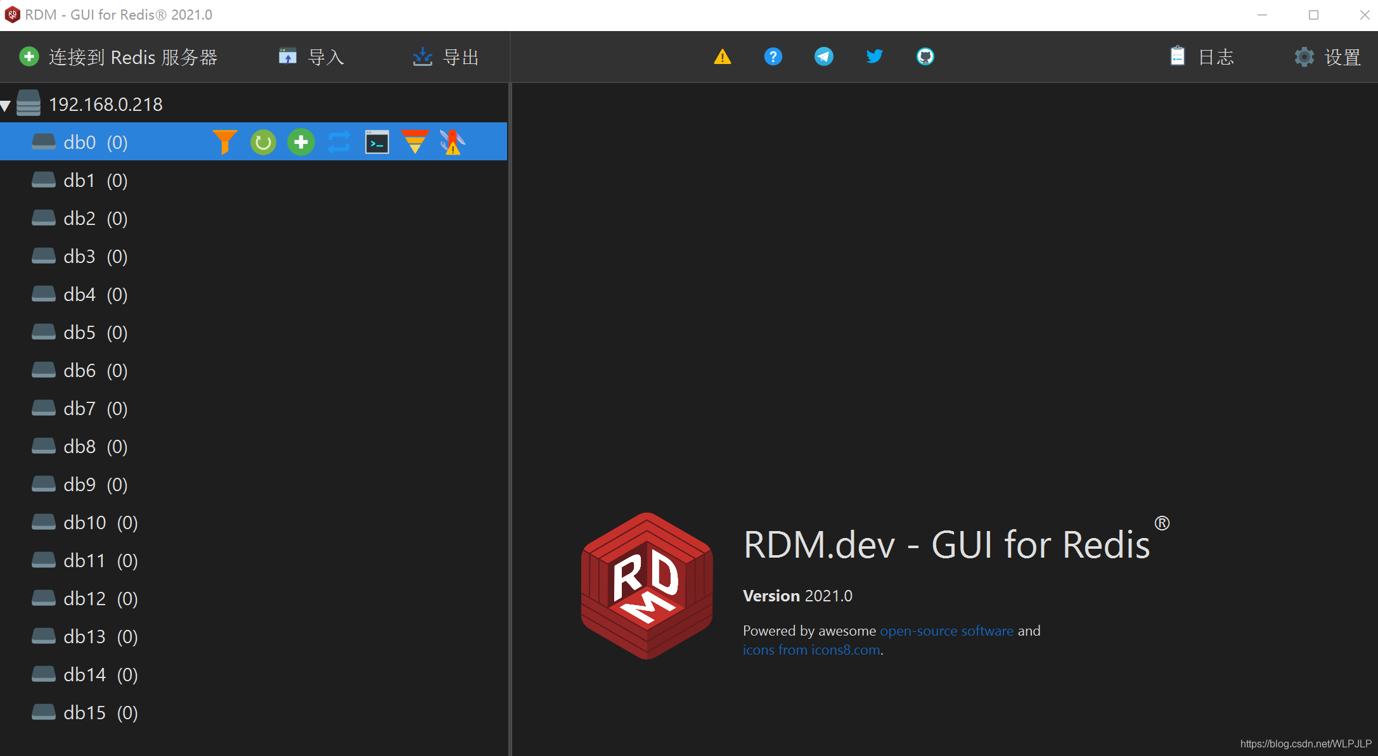Click 连接到 Redis 服务器 button

118,56
